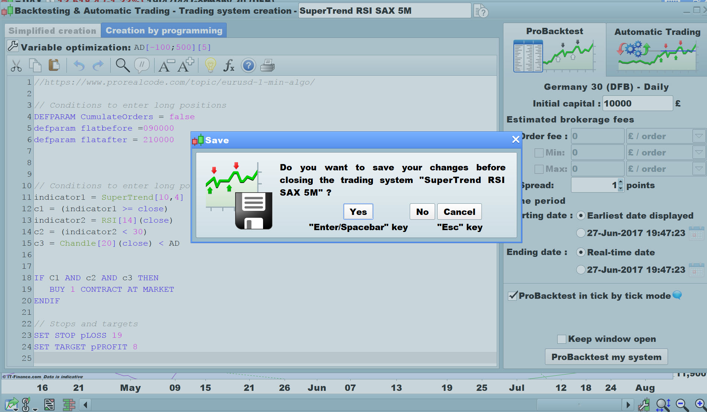This screenshot has height=412, width=707.
Task: Select the specific ending date radio button
Action: pyautogui.click(x=581, y=270)
